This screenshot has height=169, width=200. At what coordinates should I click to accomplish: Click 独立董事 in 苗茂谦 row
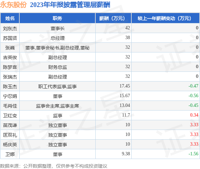[x=58, y=125]
